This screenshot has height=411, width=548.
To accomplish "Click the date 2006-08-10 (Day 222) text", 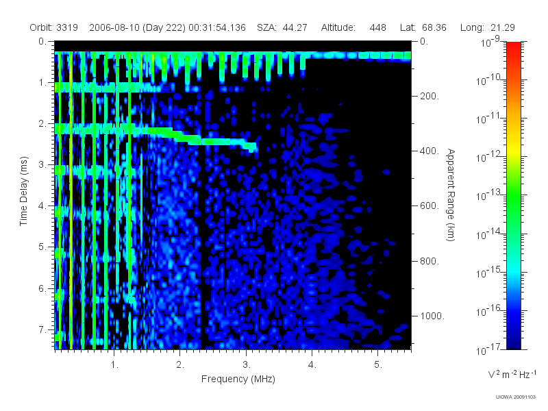I will (x=138, y=27).
